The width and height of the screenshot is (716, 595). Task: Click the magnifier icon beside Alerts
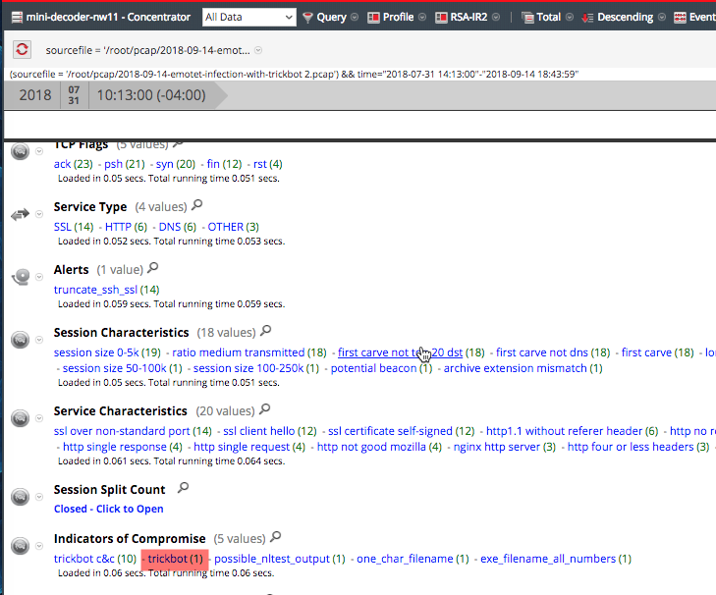click(x=152, y=268)
